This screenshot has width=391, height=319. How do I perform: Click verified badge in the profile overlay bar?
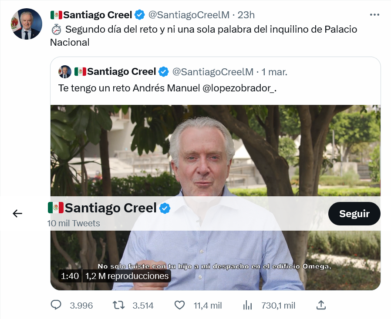[x=165, y=208]
